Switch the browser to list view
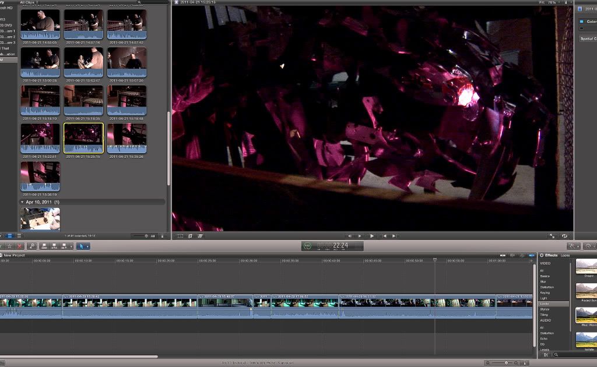Screen dimensions: 597x367 pos(19,236)
